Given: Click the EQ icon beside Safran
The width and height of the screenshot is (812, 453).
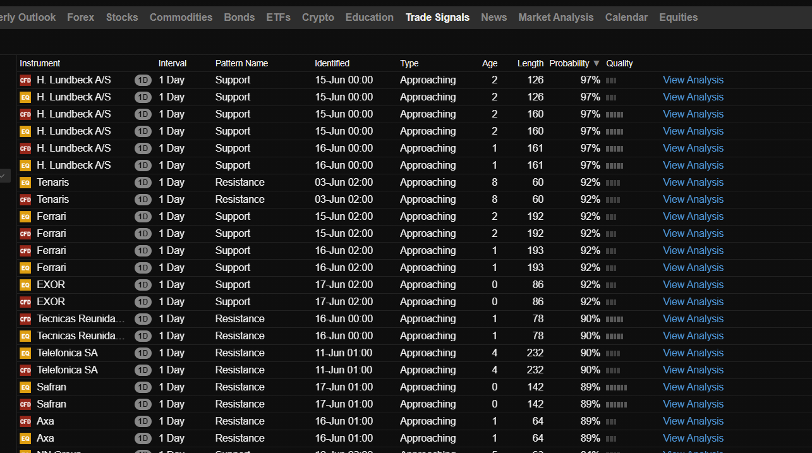Looking at the screenshot, I should coord(25,387).
